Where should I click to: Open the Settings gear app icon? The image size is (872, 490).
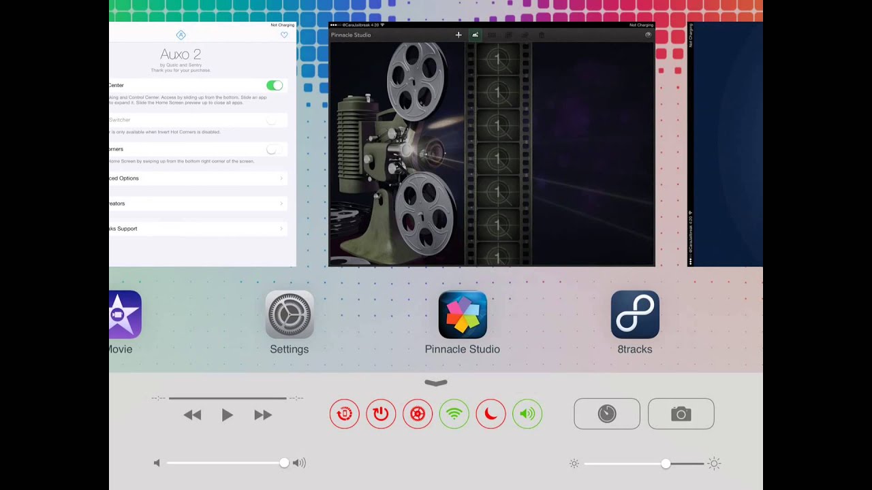(290, 314)
